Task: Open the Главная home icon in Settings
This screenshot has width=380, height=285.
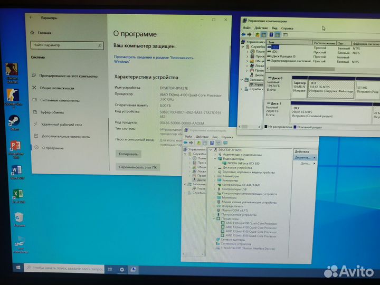Action: click(x=33, y=33)
